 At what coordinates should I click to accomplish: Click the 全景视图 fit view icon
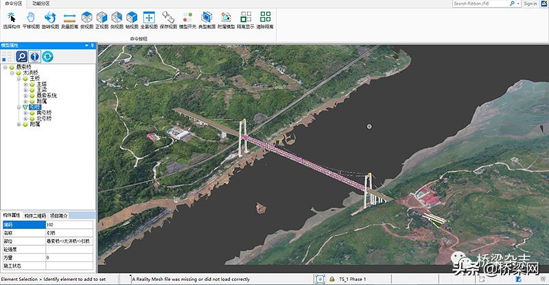(x=149, y=17)
